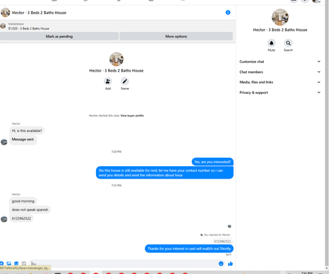
Task: Expand the Chat members section
Action: pyautogui.click(x=280, y=72)
